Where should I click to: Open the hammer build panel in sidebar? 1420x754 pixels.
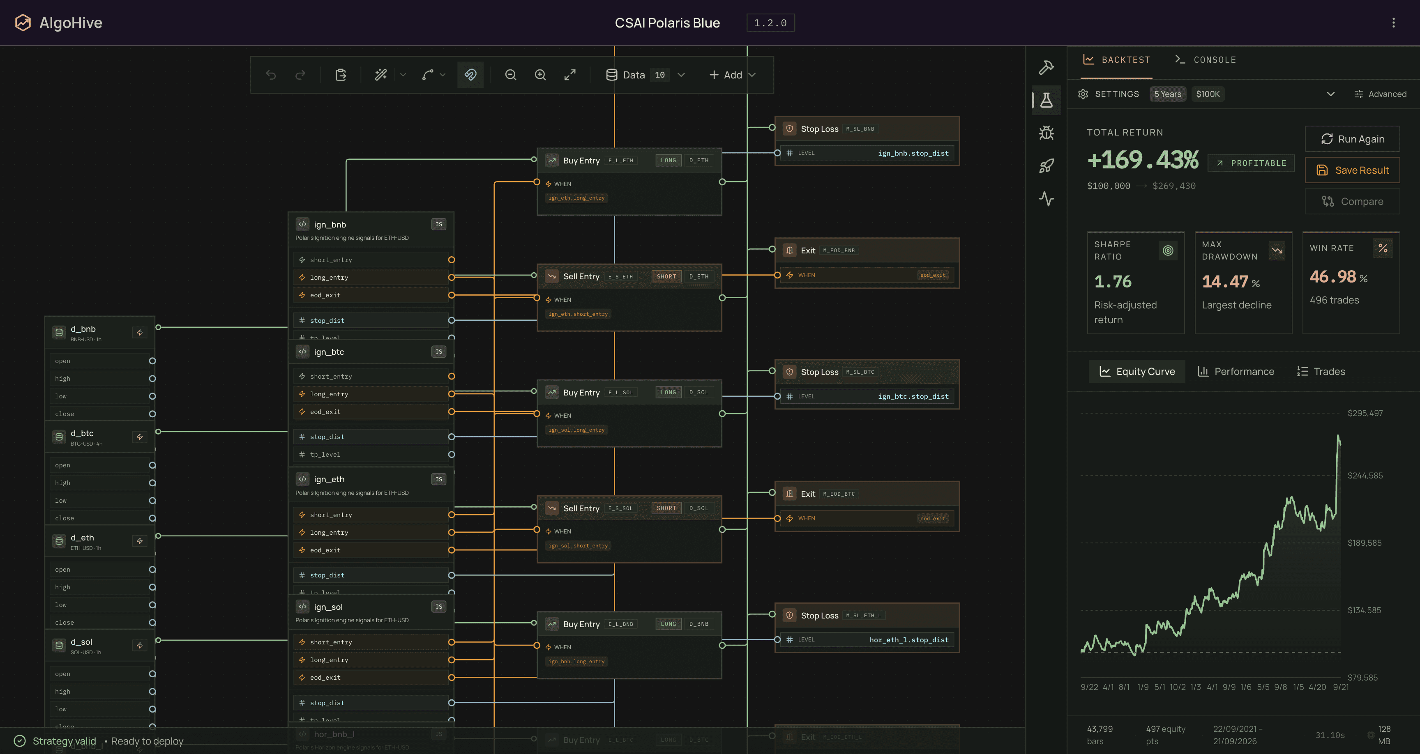(x=1046, y=67)
